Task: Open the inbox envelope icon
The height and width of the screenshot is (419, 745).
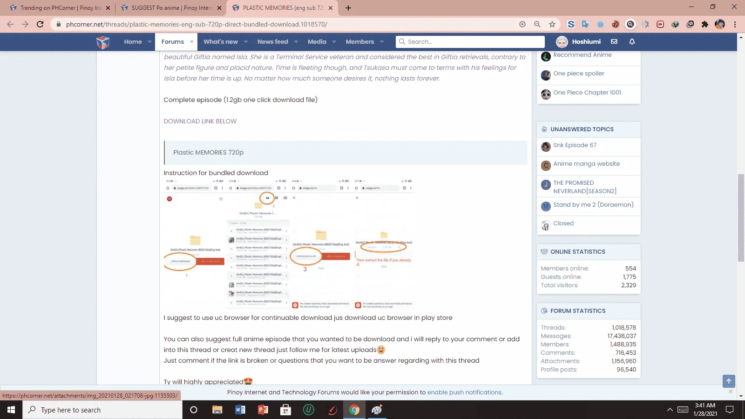Action: pos(614,41)
